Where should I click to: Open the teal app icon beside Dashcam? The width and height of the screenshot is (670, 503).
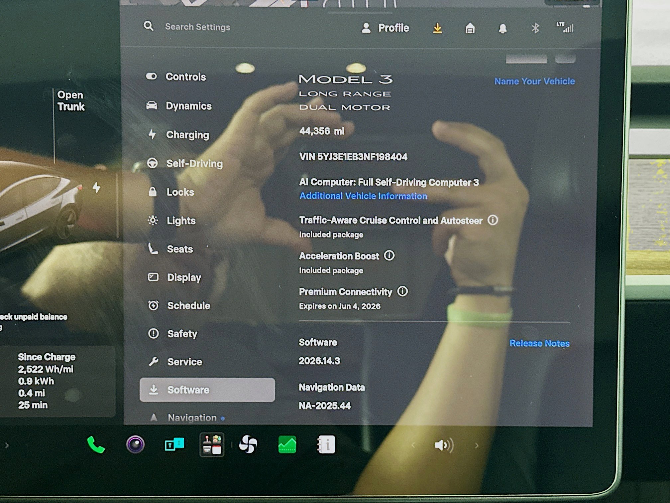tap(174, 445)
